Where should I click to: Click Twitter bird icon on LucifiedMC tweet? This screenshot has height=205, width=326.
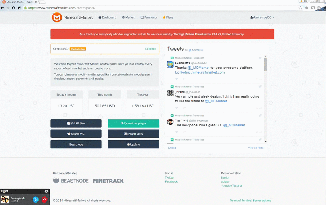(x=260, y=58)
